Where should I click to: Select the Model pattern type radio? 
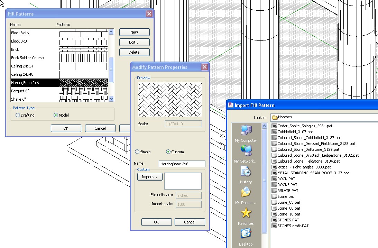coord(56,115)
